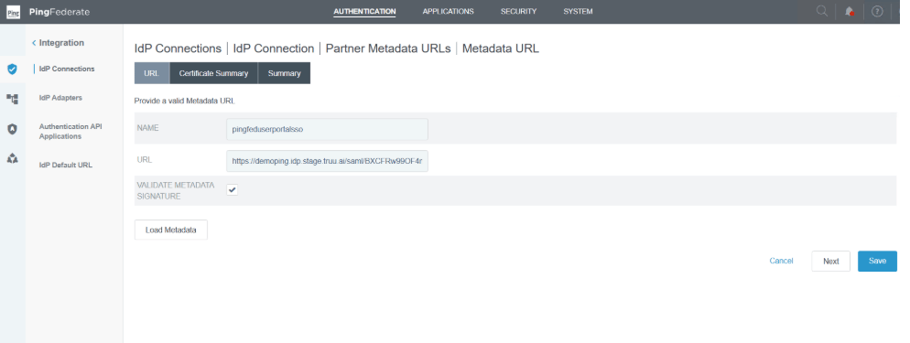Click IdP Connection breadcrumb heading

(x=274, y=48)
